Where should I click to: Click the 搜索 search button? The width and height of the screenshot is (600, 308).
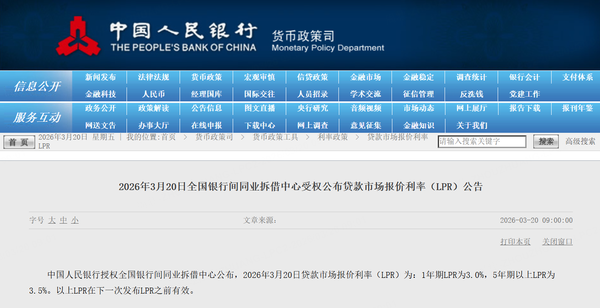tap(546, 142)
